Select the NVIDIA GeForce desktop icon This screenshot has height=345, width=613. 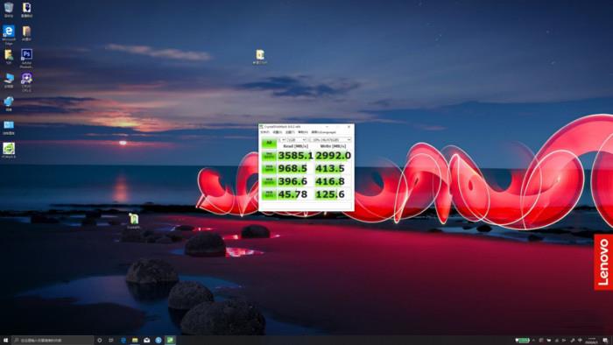9,150
